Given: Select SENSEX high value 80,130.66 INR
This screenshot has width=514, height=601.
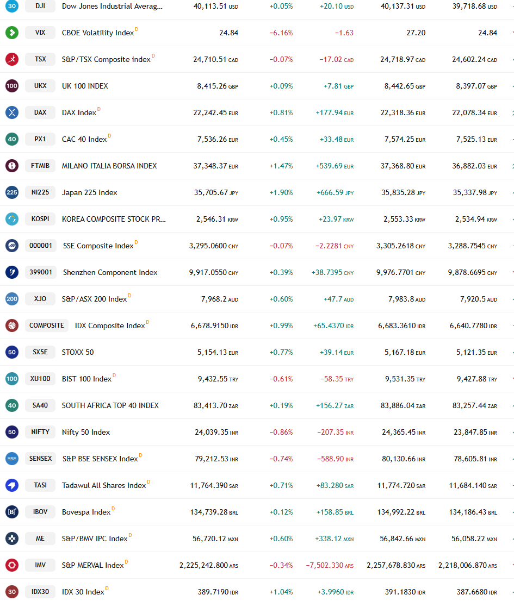Looking at the screenshot, I should pyautogui.click(x=404, y=459).
